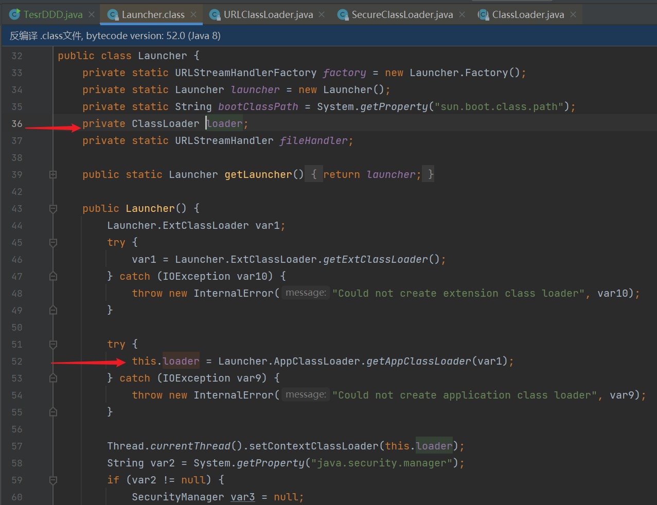Click the "java.security.manager" string
The height and width of the screenshot is (505, 657).
pos(382,463)
